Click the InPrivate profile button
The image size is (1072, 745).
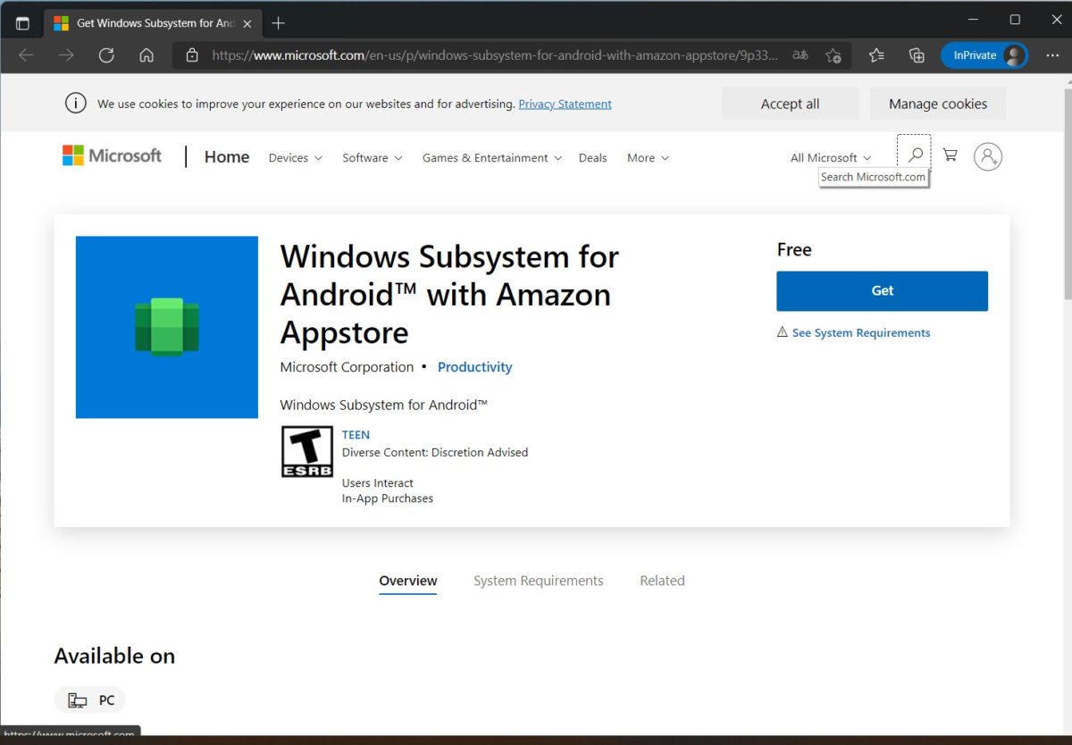coord(984,55)
